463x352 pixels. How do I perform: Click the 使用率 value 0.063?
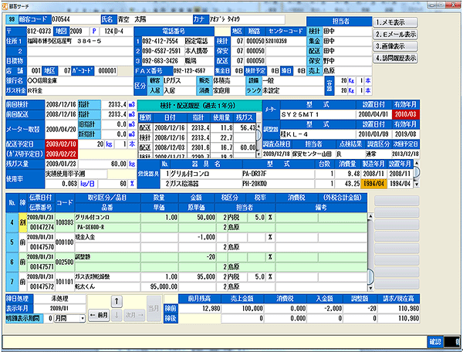[x=62, y=184]
